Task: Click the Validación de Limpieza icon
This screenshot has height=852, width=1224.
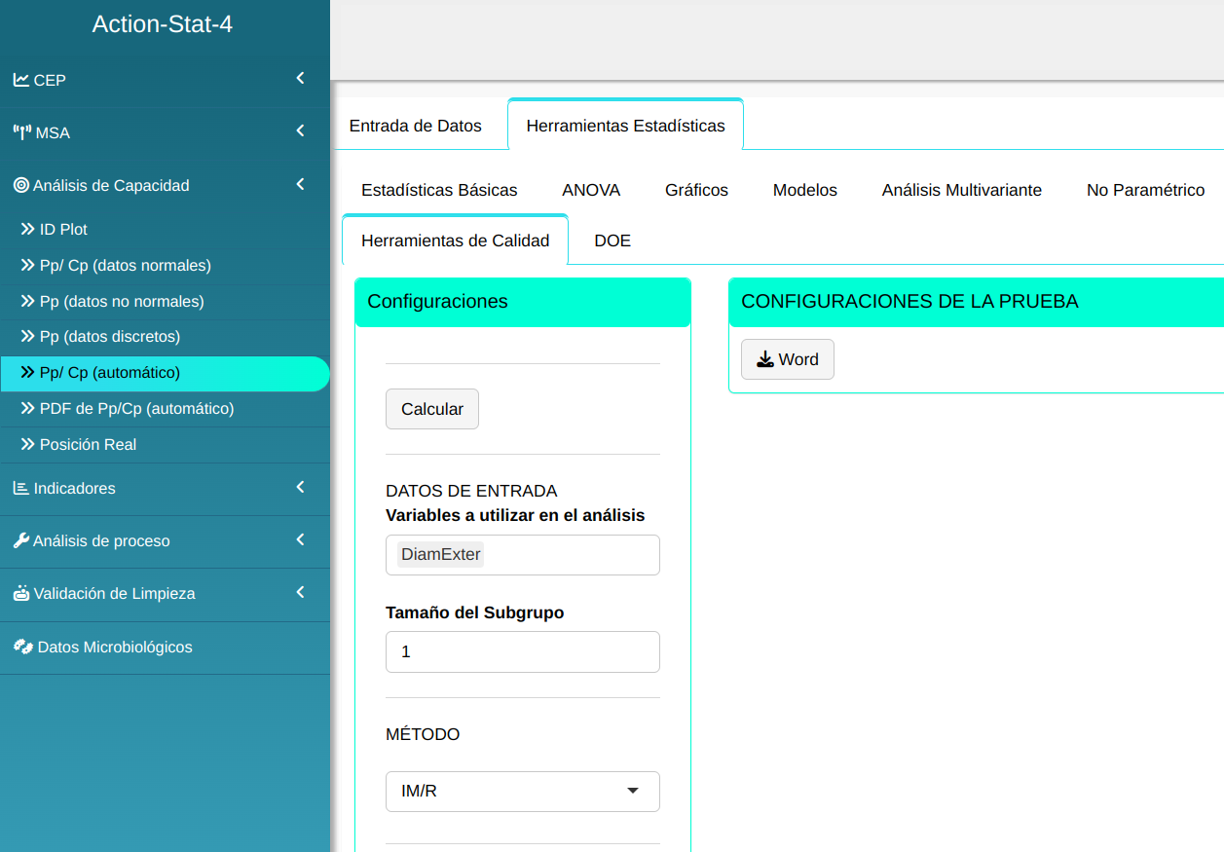Action: tap(20, 593)
